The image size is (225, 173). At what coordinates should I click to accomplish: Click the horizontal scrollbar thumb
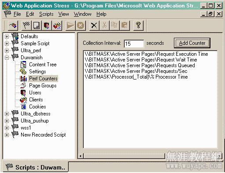[x=124, y=156]
